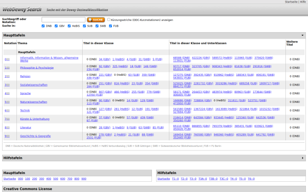Open notation 100 in the table
The height and width of the screenshot is (192, 308).
[x=7, y=68]
